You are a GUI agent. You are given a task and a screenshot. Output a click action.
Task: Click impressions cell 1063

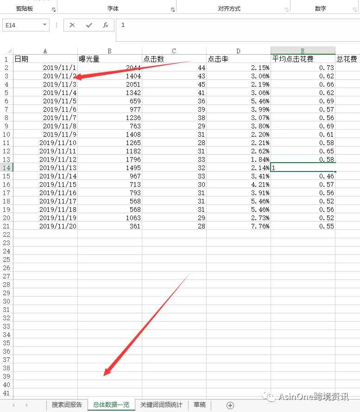(110, 217)
